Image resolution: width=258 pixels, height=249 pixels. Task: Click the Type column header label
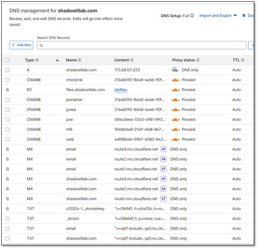(29, 60)
